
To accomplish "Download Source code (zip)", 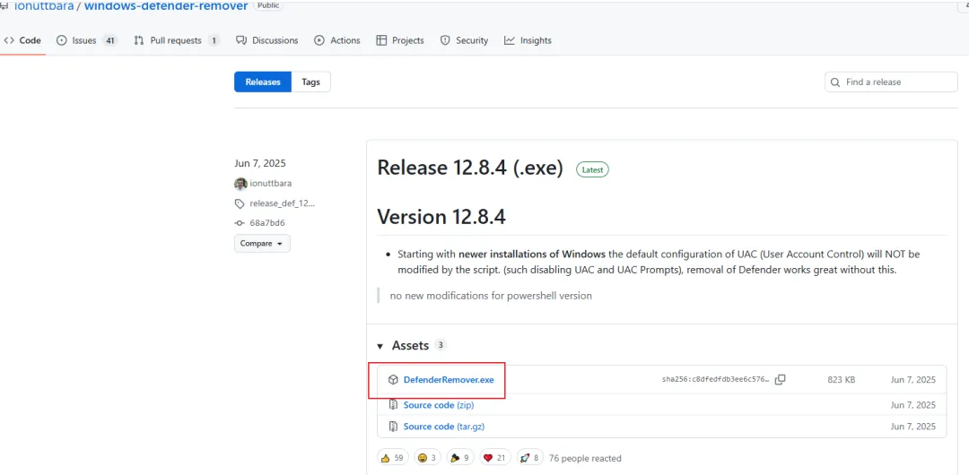I will click(x=439, y=405).
